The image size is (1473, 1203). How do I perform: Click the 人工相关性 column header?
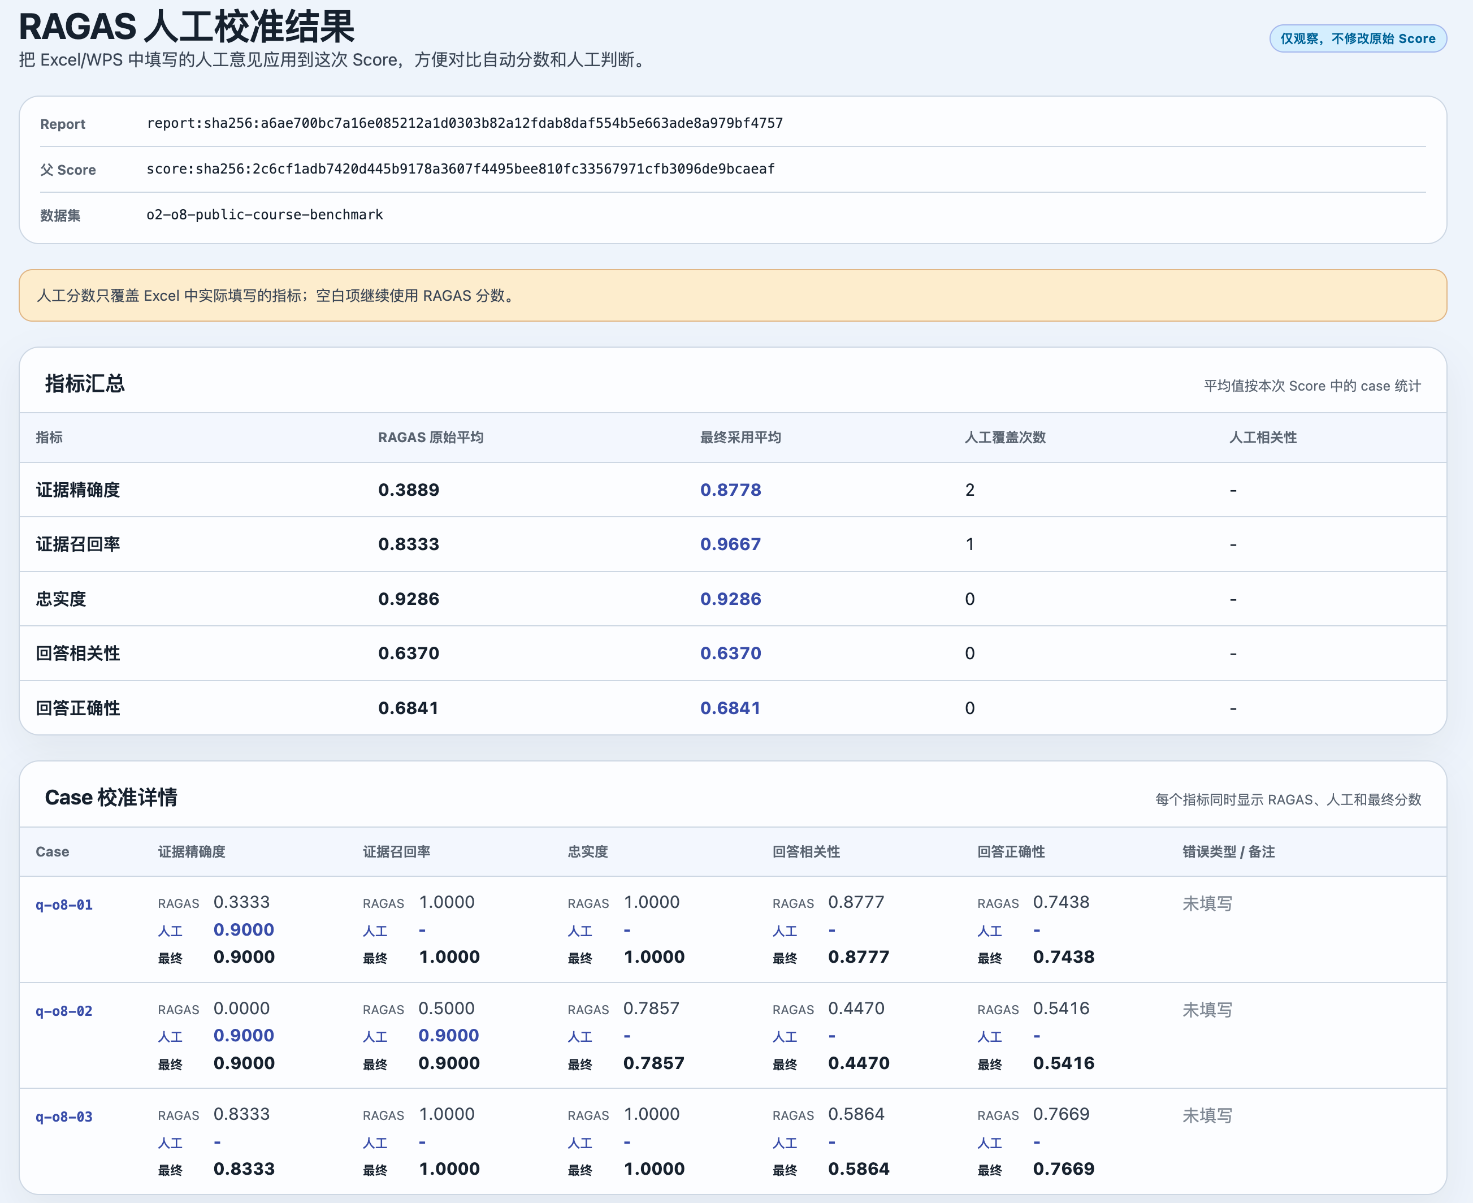pos(1262,437)
